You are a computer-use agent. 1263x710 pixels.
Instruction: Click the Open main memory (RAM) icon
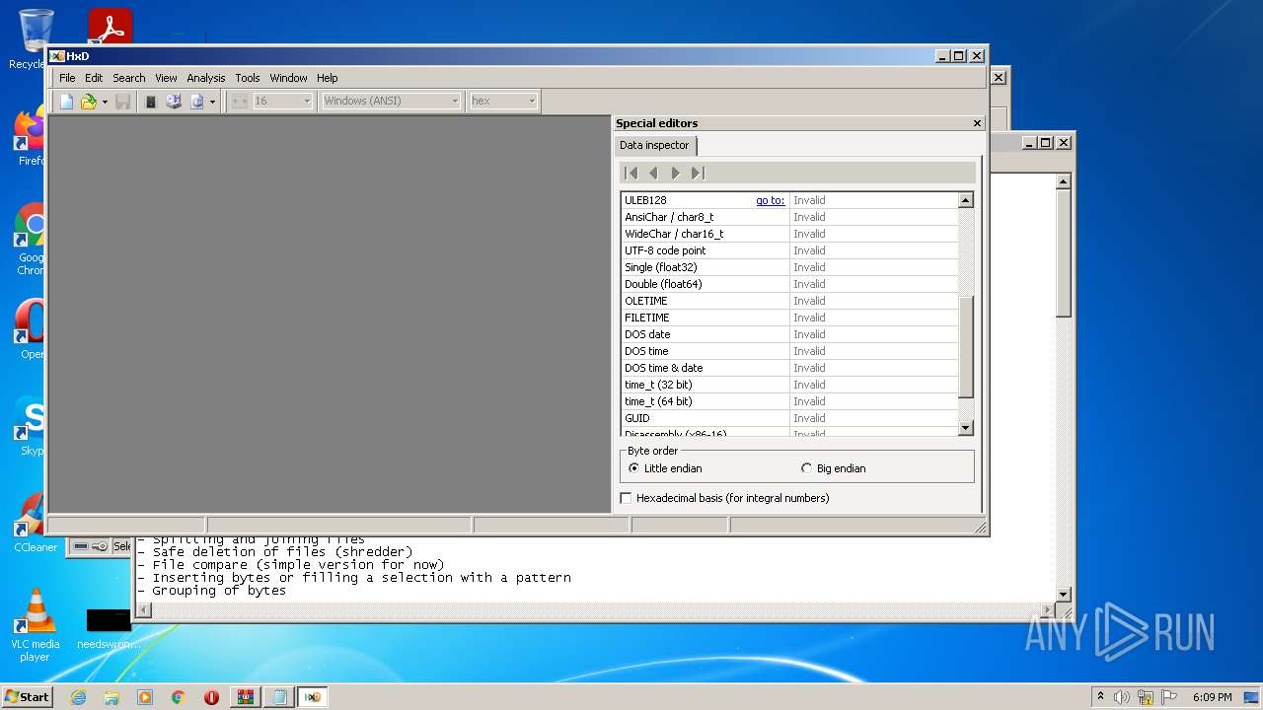pyautogui.click(x=151, y=102)
